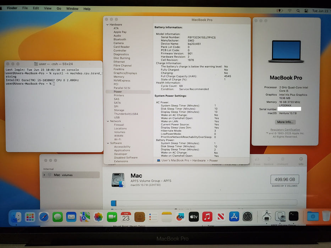Open Reminders app in the Dock
Viewport: 331px width, 248px height.
click(x=153, y=217)
